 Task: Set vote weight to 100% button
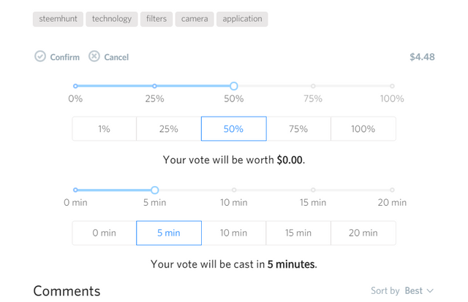pyautogui.click(x=363, y=128)
